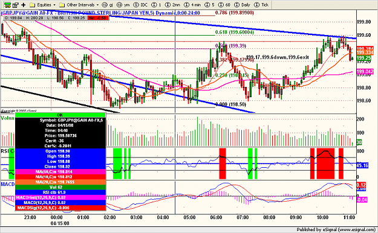
Task: Click the Other Intervals folder icon
Action: [62, 5]
